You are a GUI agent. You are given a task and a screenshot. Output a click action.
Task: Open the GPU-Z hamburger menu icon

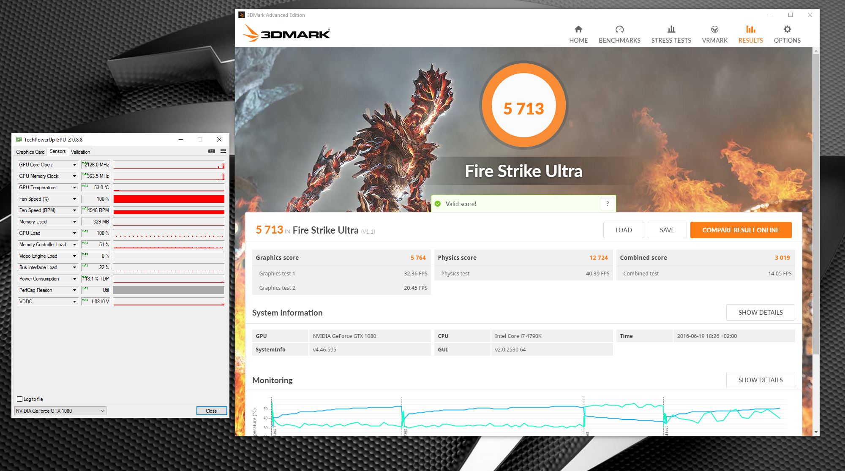[x=223, y=151]
